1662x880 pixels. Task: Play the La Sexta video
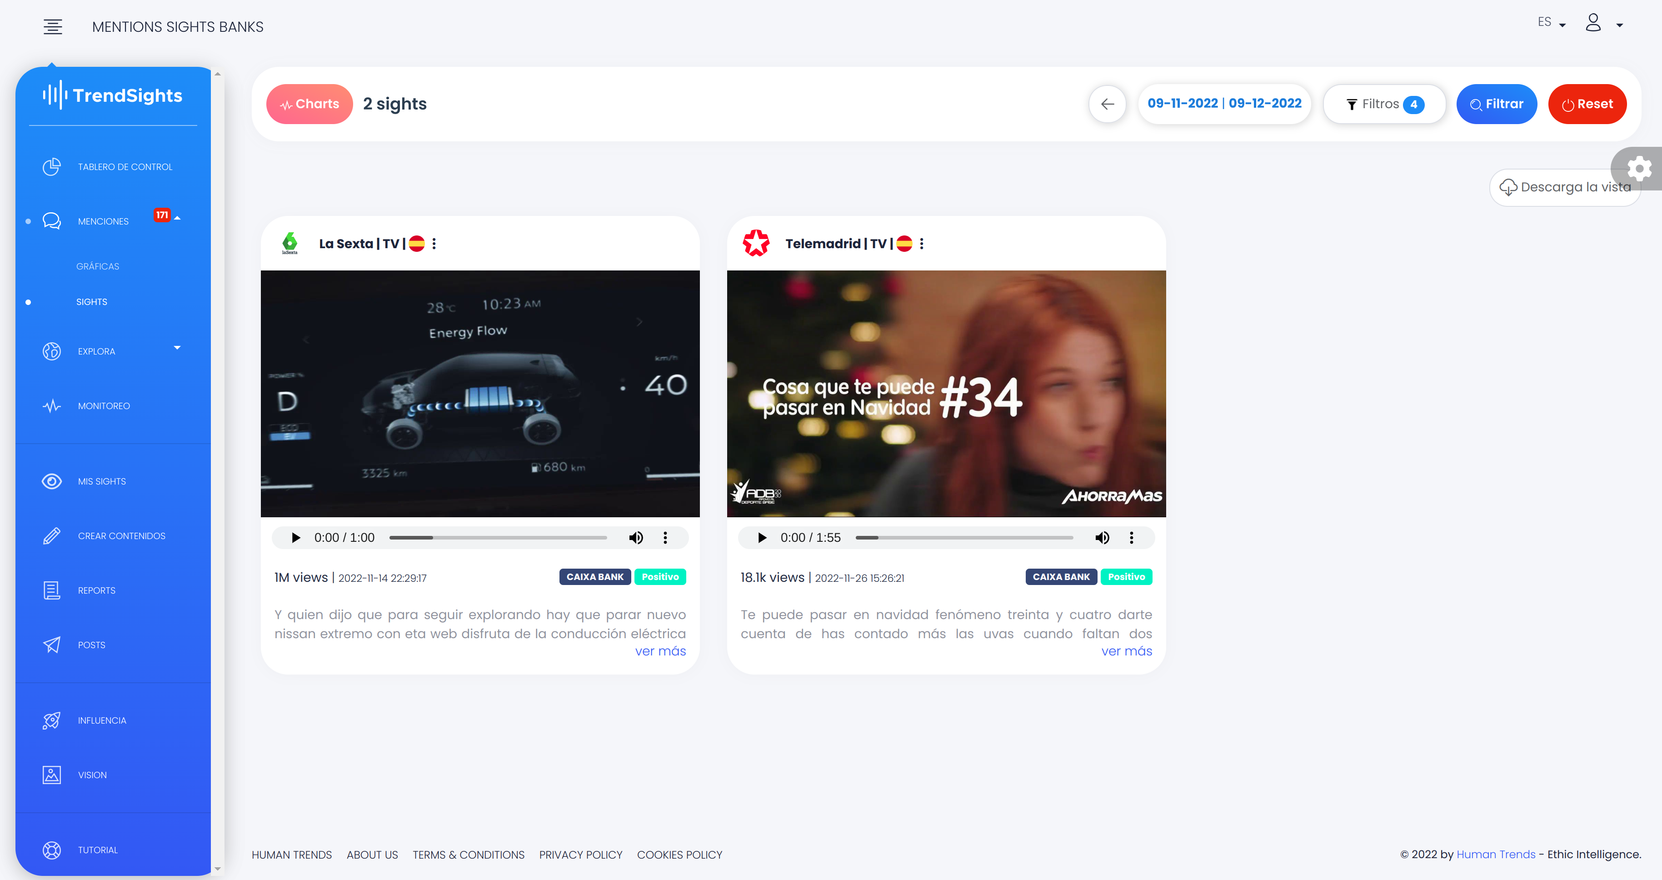(x=295, y=538)
